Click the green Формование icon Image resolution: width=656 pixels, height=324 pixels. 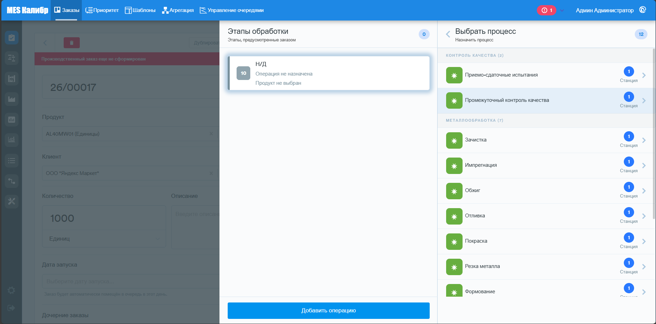[454, 291]
